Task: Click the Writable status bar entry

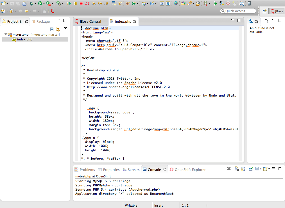Action: coord(131,205)
